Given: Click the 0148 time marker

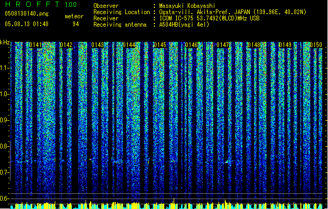Looking at the screenshot, I should [254, 45].
